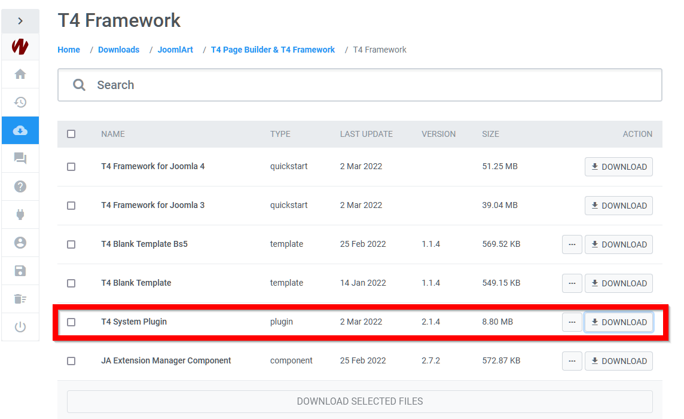Click the VERSION column header

click(x=438, y=134)
